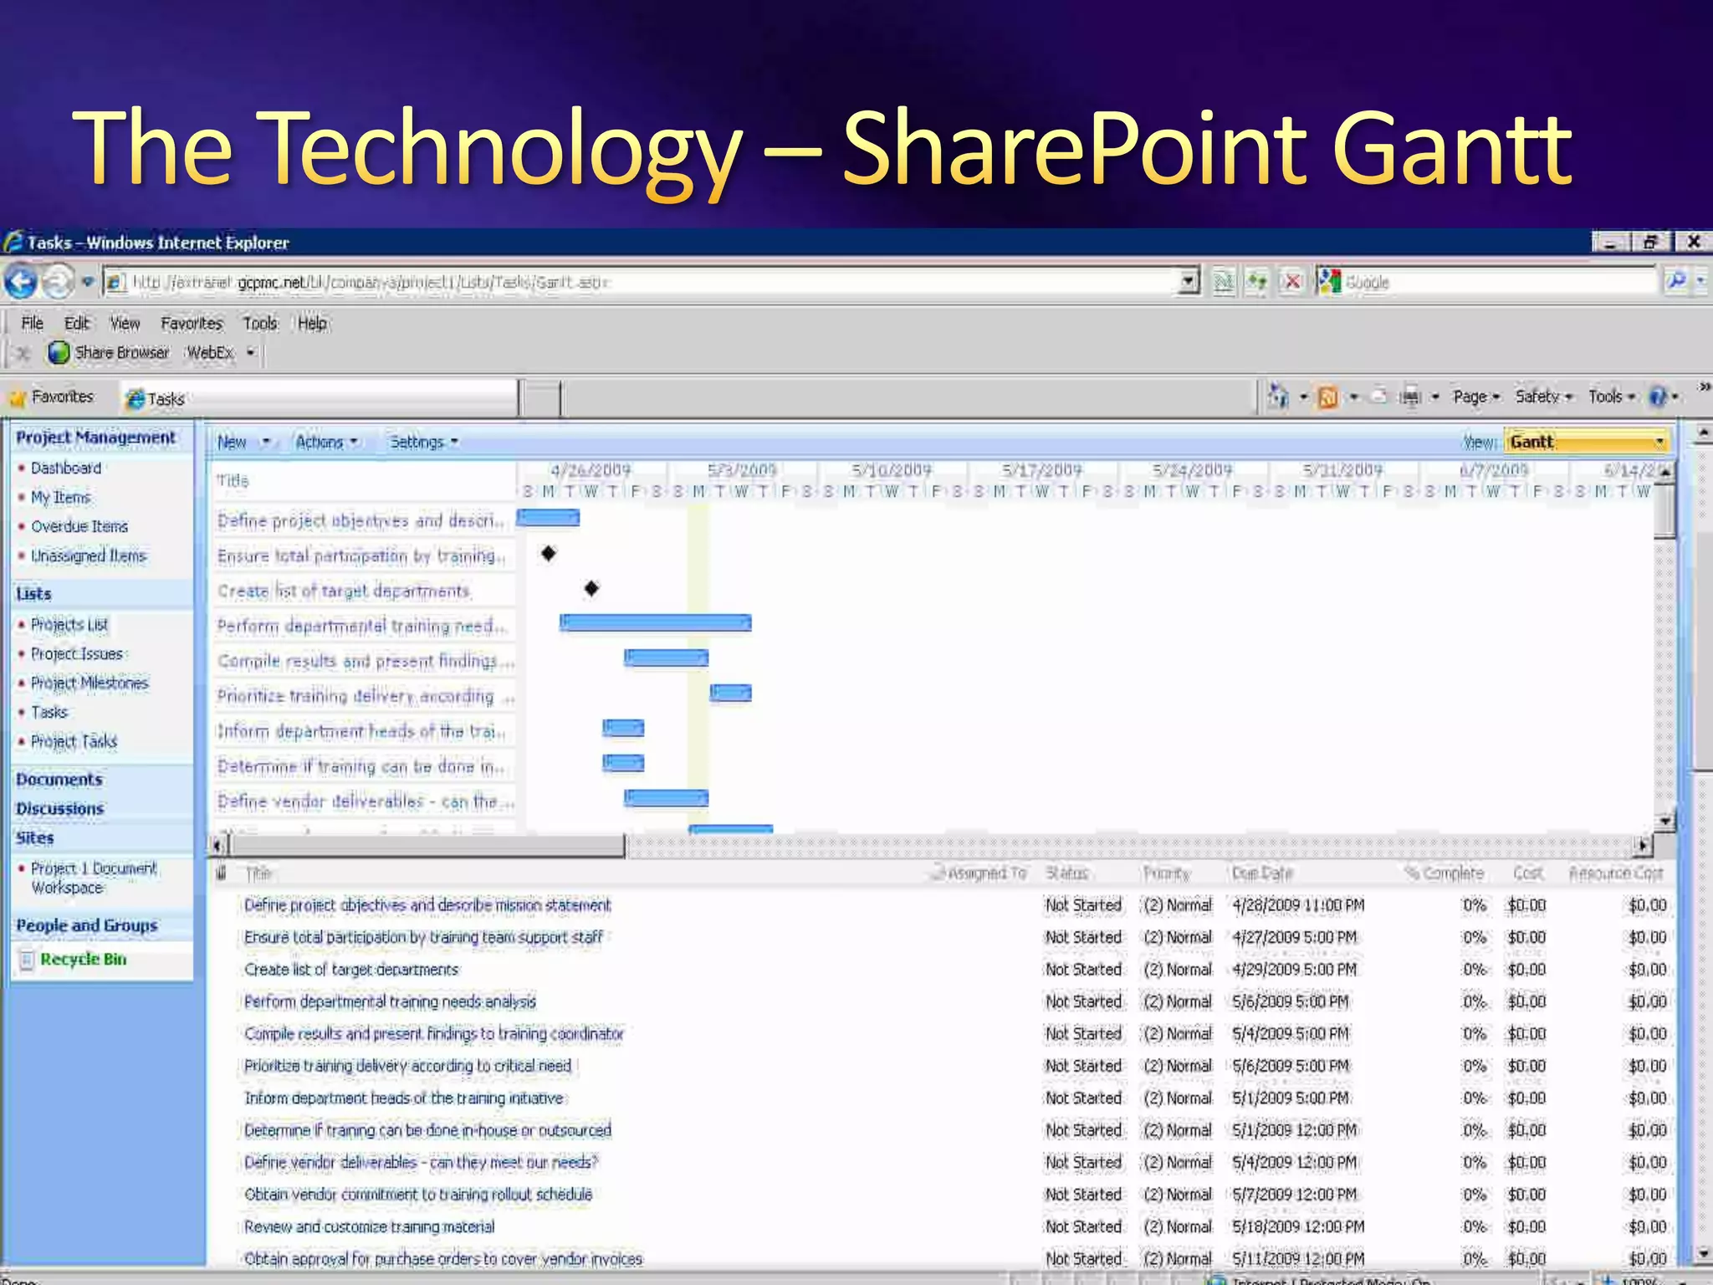The image size is (1713, 1285).
Task: Open the Help menu
Action: (x=313, y=323)
